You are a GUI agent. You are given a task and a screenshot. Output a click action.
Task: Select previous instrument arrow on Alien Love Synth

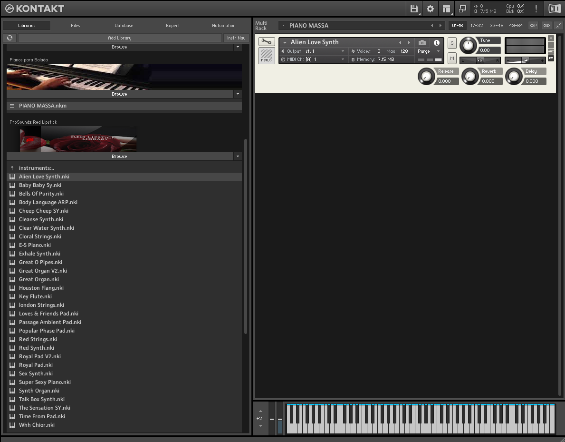[400, 42]
